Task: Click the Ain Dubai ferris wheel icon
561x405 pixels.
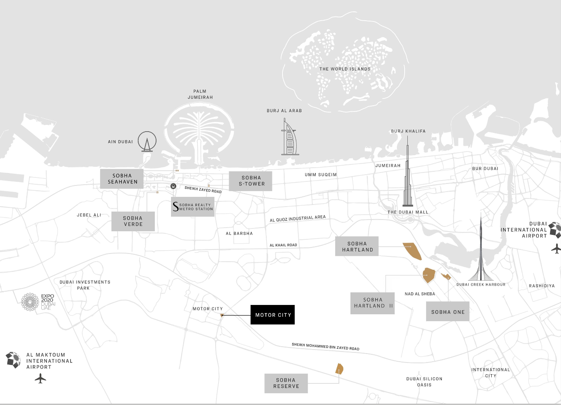Action: [147, 141]
